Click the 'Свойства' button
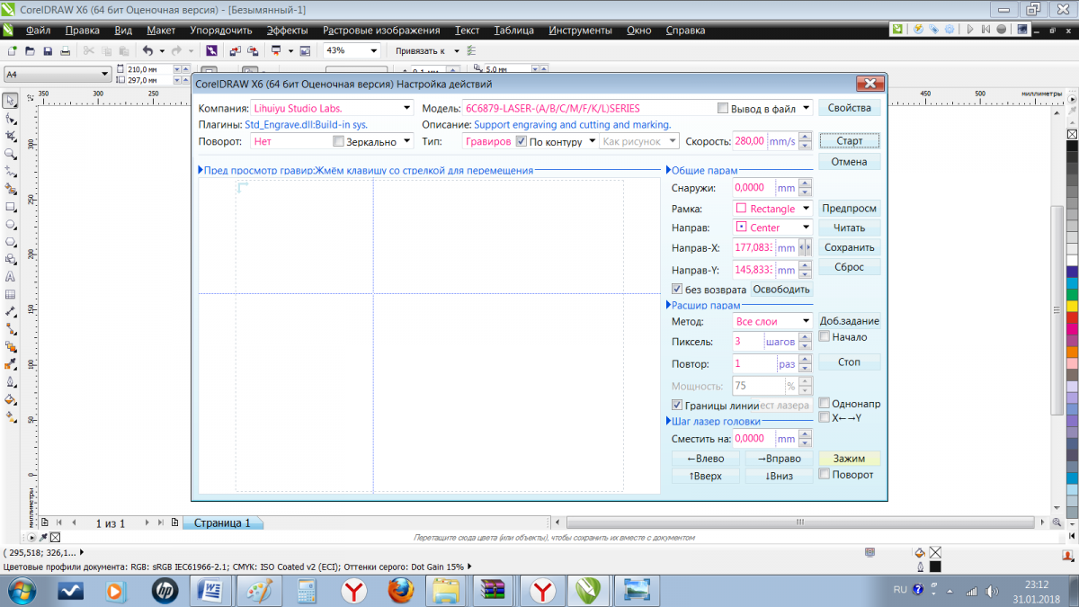 click(x=849, y=109)
